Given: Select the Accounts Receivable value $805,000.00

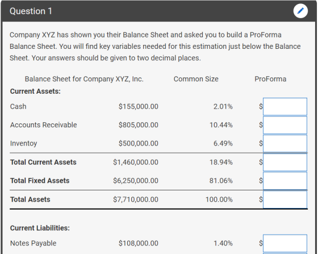Looking at the screenshot, I should tap(139, 125).
